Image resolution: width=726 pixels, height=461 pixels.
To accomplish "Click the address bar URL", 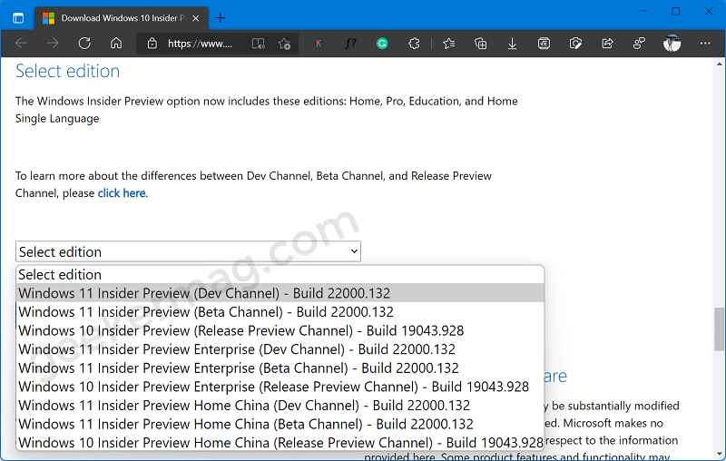I will [x=200, y=44].
